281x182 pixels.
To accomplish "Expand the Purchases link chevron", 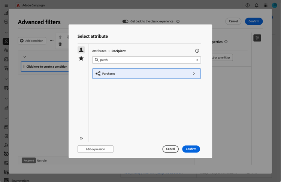I will pyautogui.click(x=194, y=74).
